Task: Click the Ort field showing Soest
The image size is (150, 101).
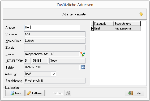Action: pos(67,61)
